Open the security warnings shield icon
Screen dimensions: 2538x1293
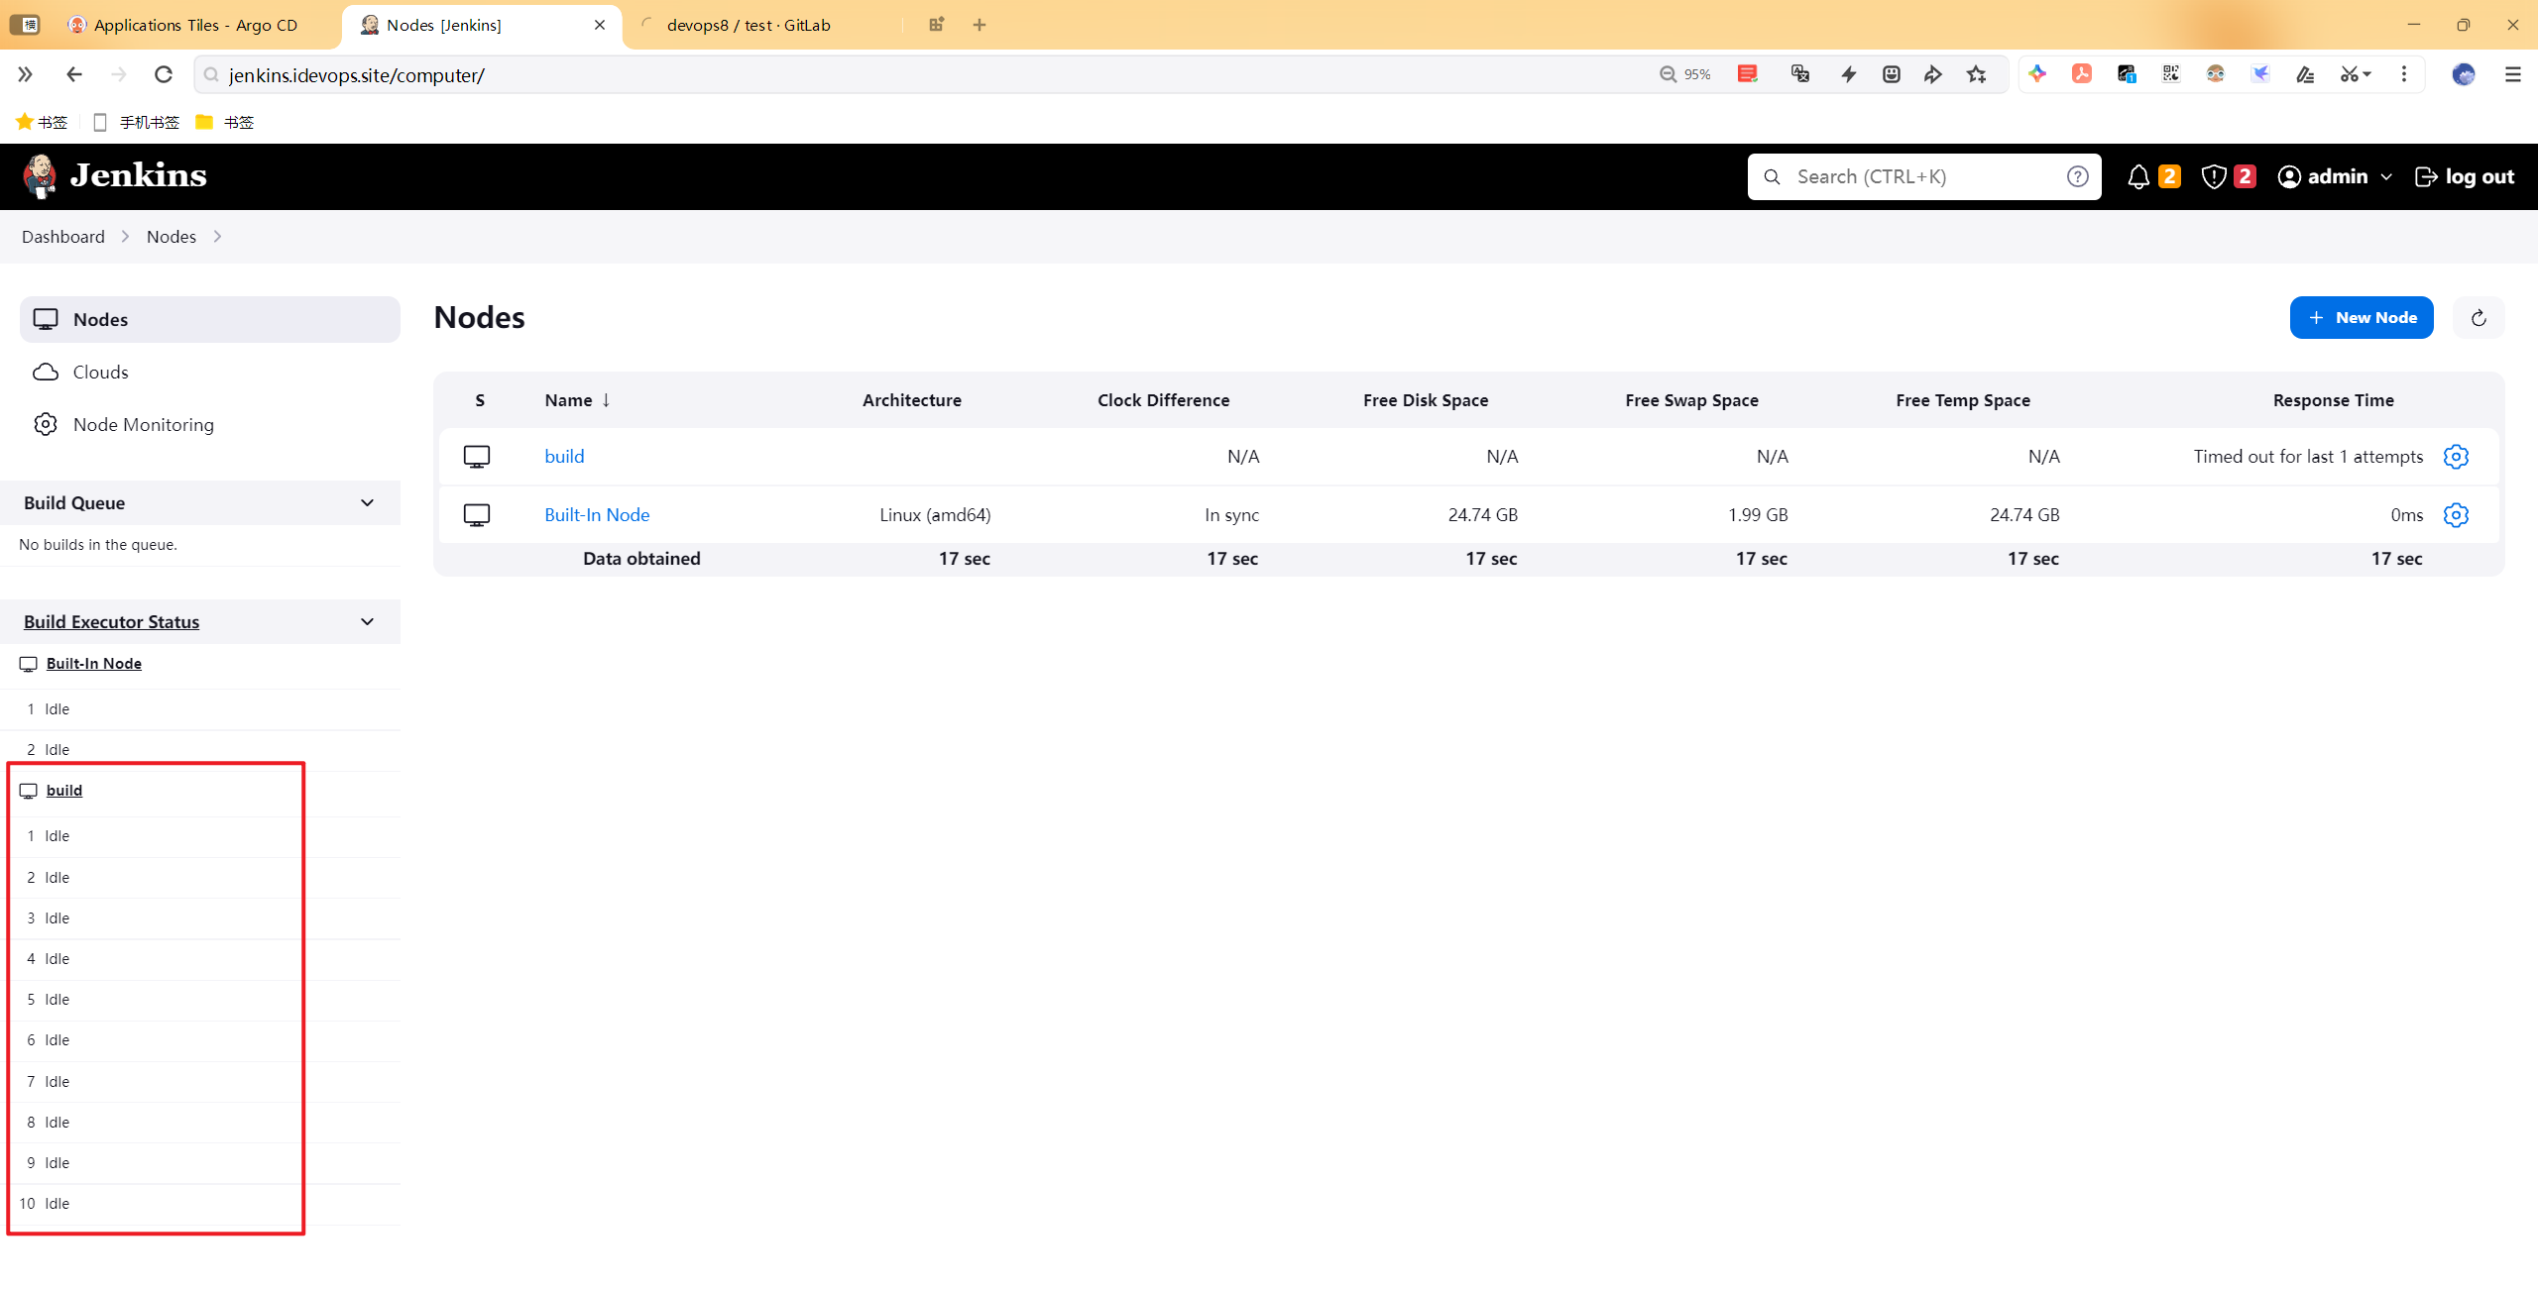[2213, 176]
